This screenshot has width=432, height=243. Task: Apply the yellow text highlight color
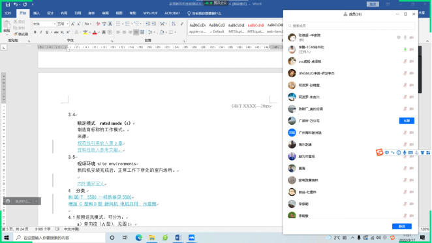tap(85, 33)
